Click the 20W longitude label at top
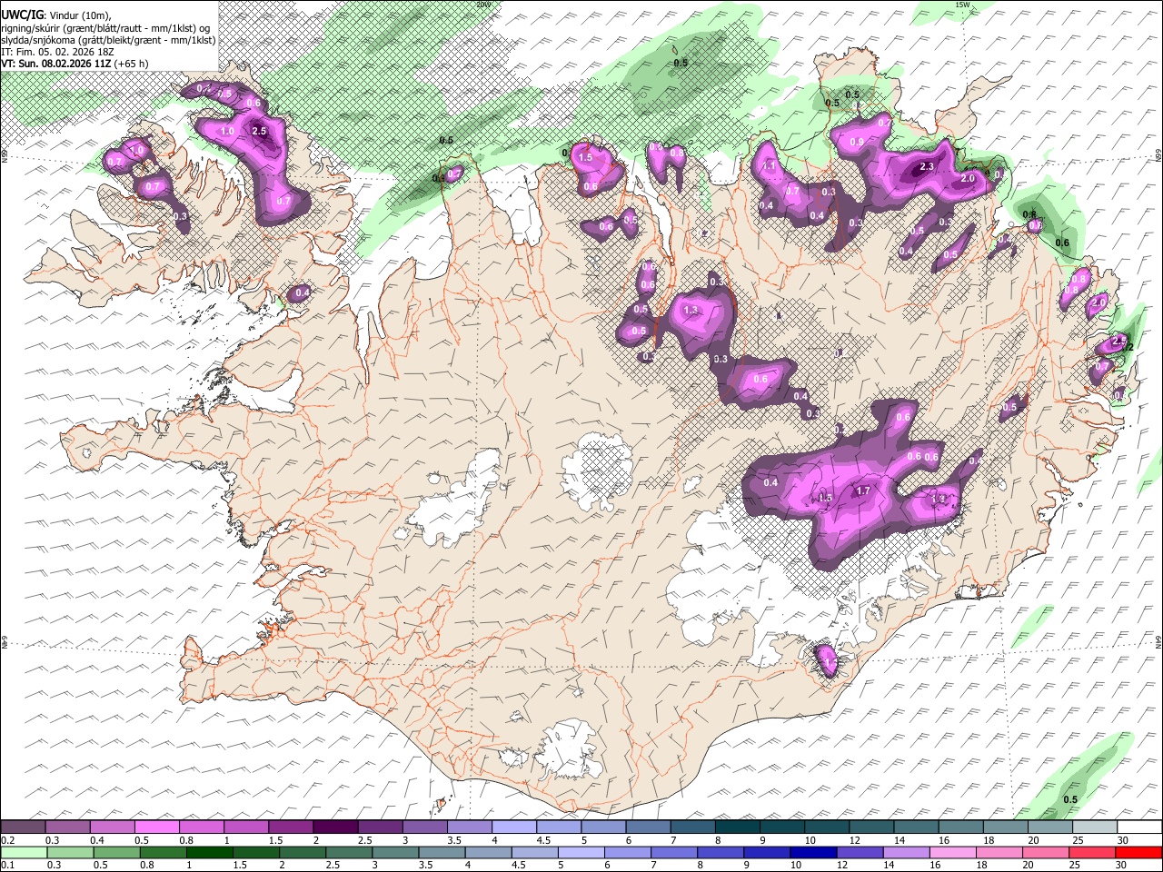The image size is (1163, 872). click(482, 5)
